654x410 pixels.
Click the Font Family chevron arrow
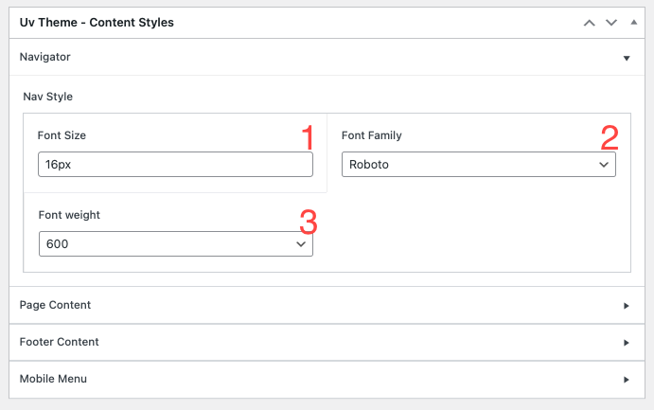click(604, 165)
